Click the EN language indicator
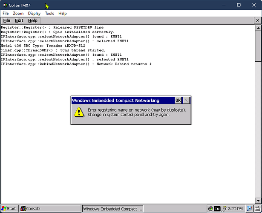 click(x=217, y=209)
